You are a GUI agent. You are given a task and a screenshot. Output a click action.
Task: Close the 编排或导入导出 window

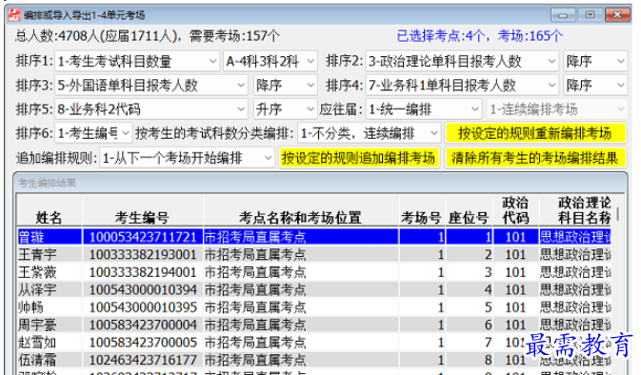point(617,15)
